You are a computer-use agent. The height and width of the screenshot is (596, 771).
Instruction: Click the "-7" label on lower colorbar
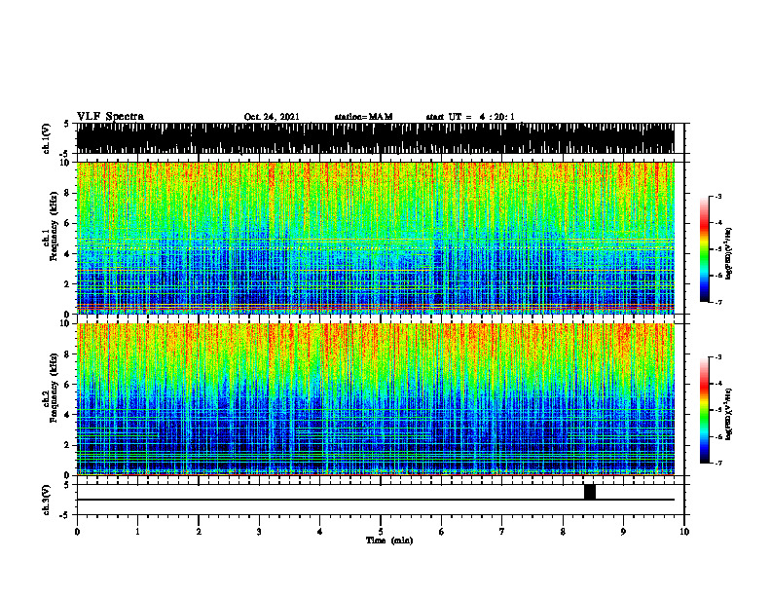[717, 463]
